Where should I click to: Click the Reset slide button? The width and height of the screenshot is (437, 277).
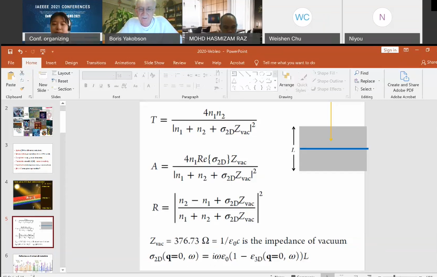[60, 81]
